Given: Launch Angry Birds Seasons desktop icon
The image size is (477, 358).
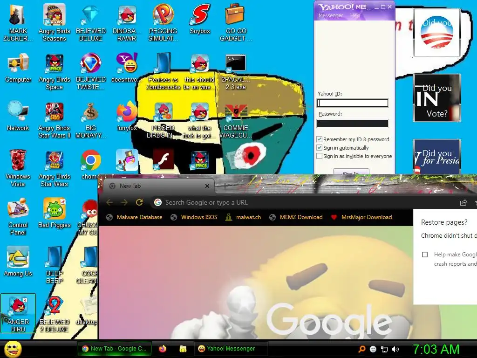Looking at the screenshot, I should [54, 22].
